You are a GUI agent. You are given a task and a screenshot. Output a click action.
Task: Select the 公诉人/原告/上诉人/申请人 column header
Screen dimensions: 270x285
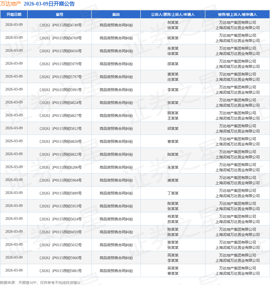tap(173, 15)
